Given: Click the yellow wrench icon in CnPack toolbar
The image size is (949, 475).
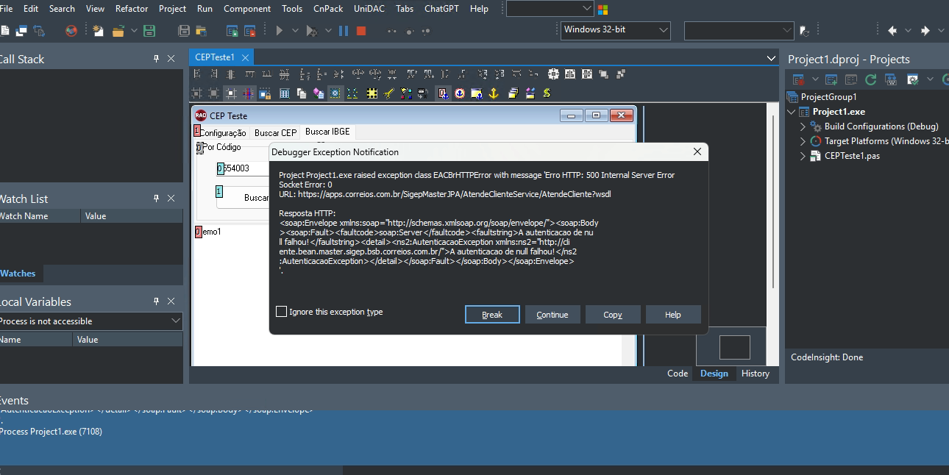Looking at the screenshot, I should point(389,93).
